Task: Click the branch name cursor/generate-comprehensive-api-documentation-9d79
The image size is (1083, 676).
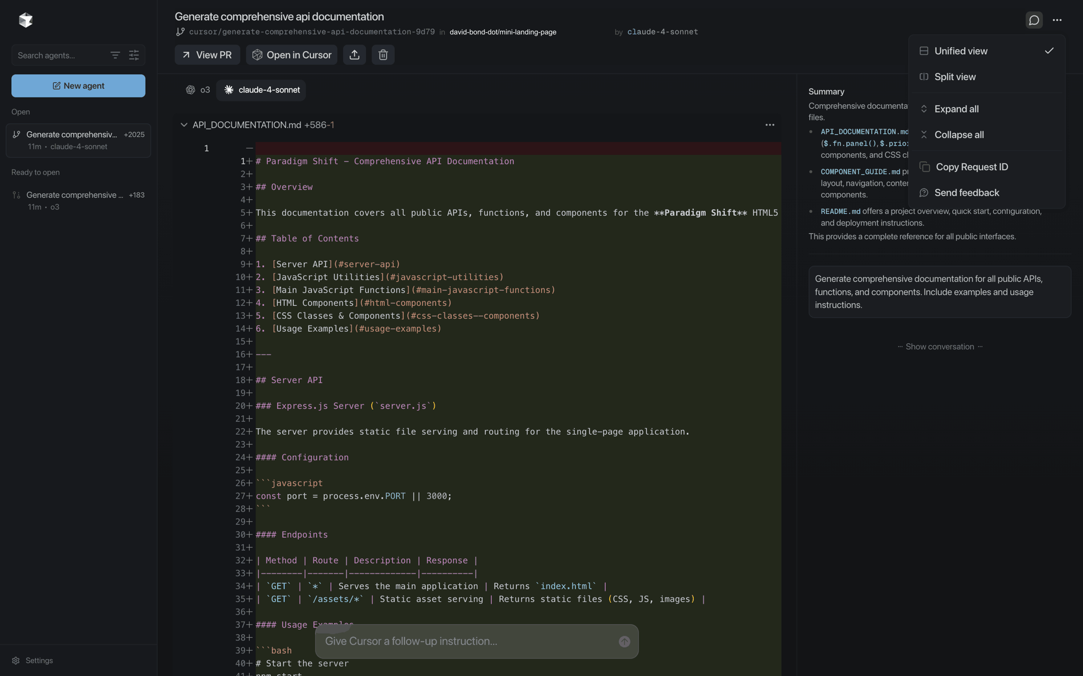Action: (x=312, y=32)
